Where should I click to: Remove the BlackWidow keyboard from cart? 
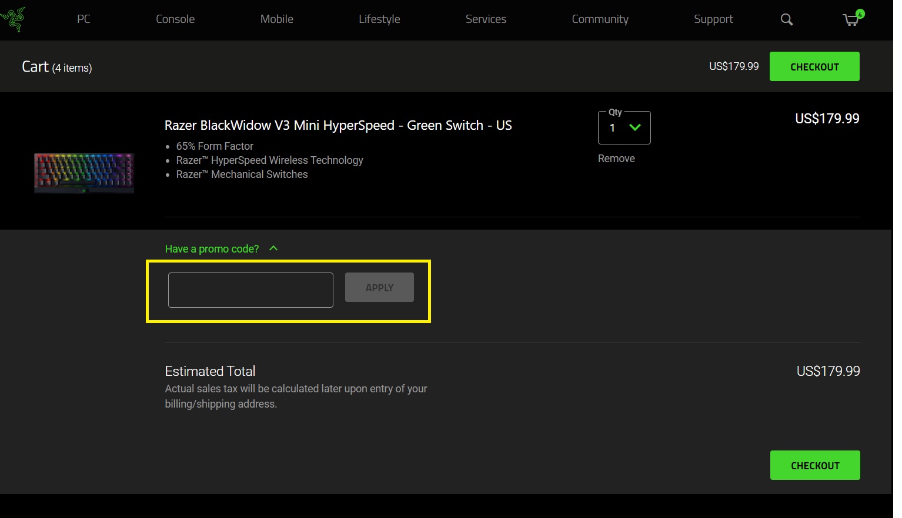[x=616, y=159]
